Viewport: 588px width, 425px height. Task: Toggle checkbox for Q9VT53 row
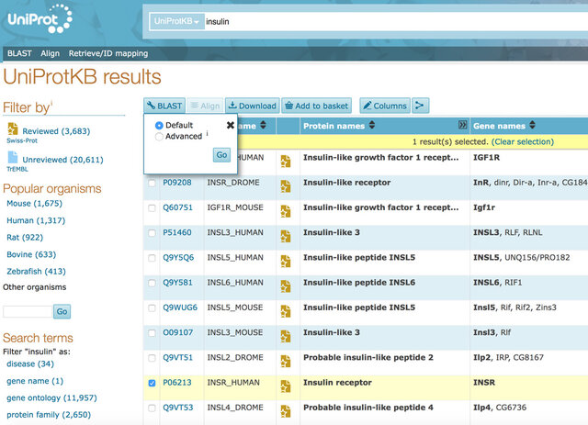pyautogui.click(x=152, y=408)
